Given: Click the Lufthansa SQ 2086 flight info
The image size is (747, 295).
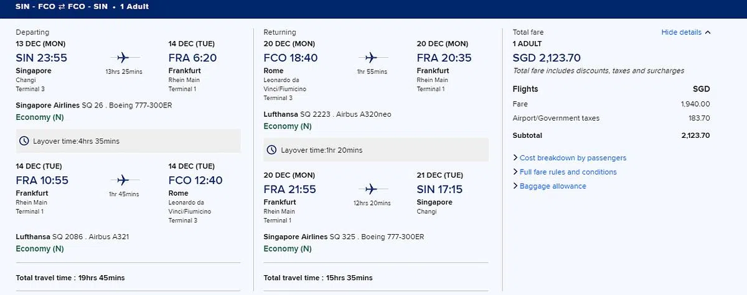Looking at the screenshot, I should pos(72,237).
